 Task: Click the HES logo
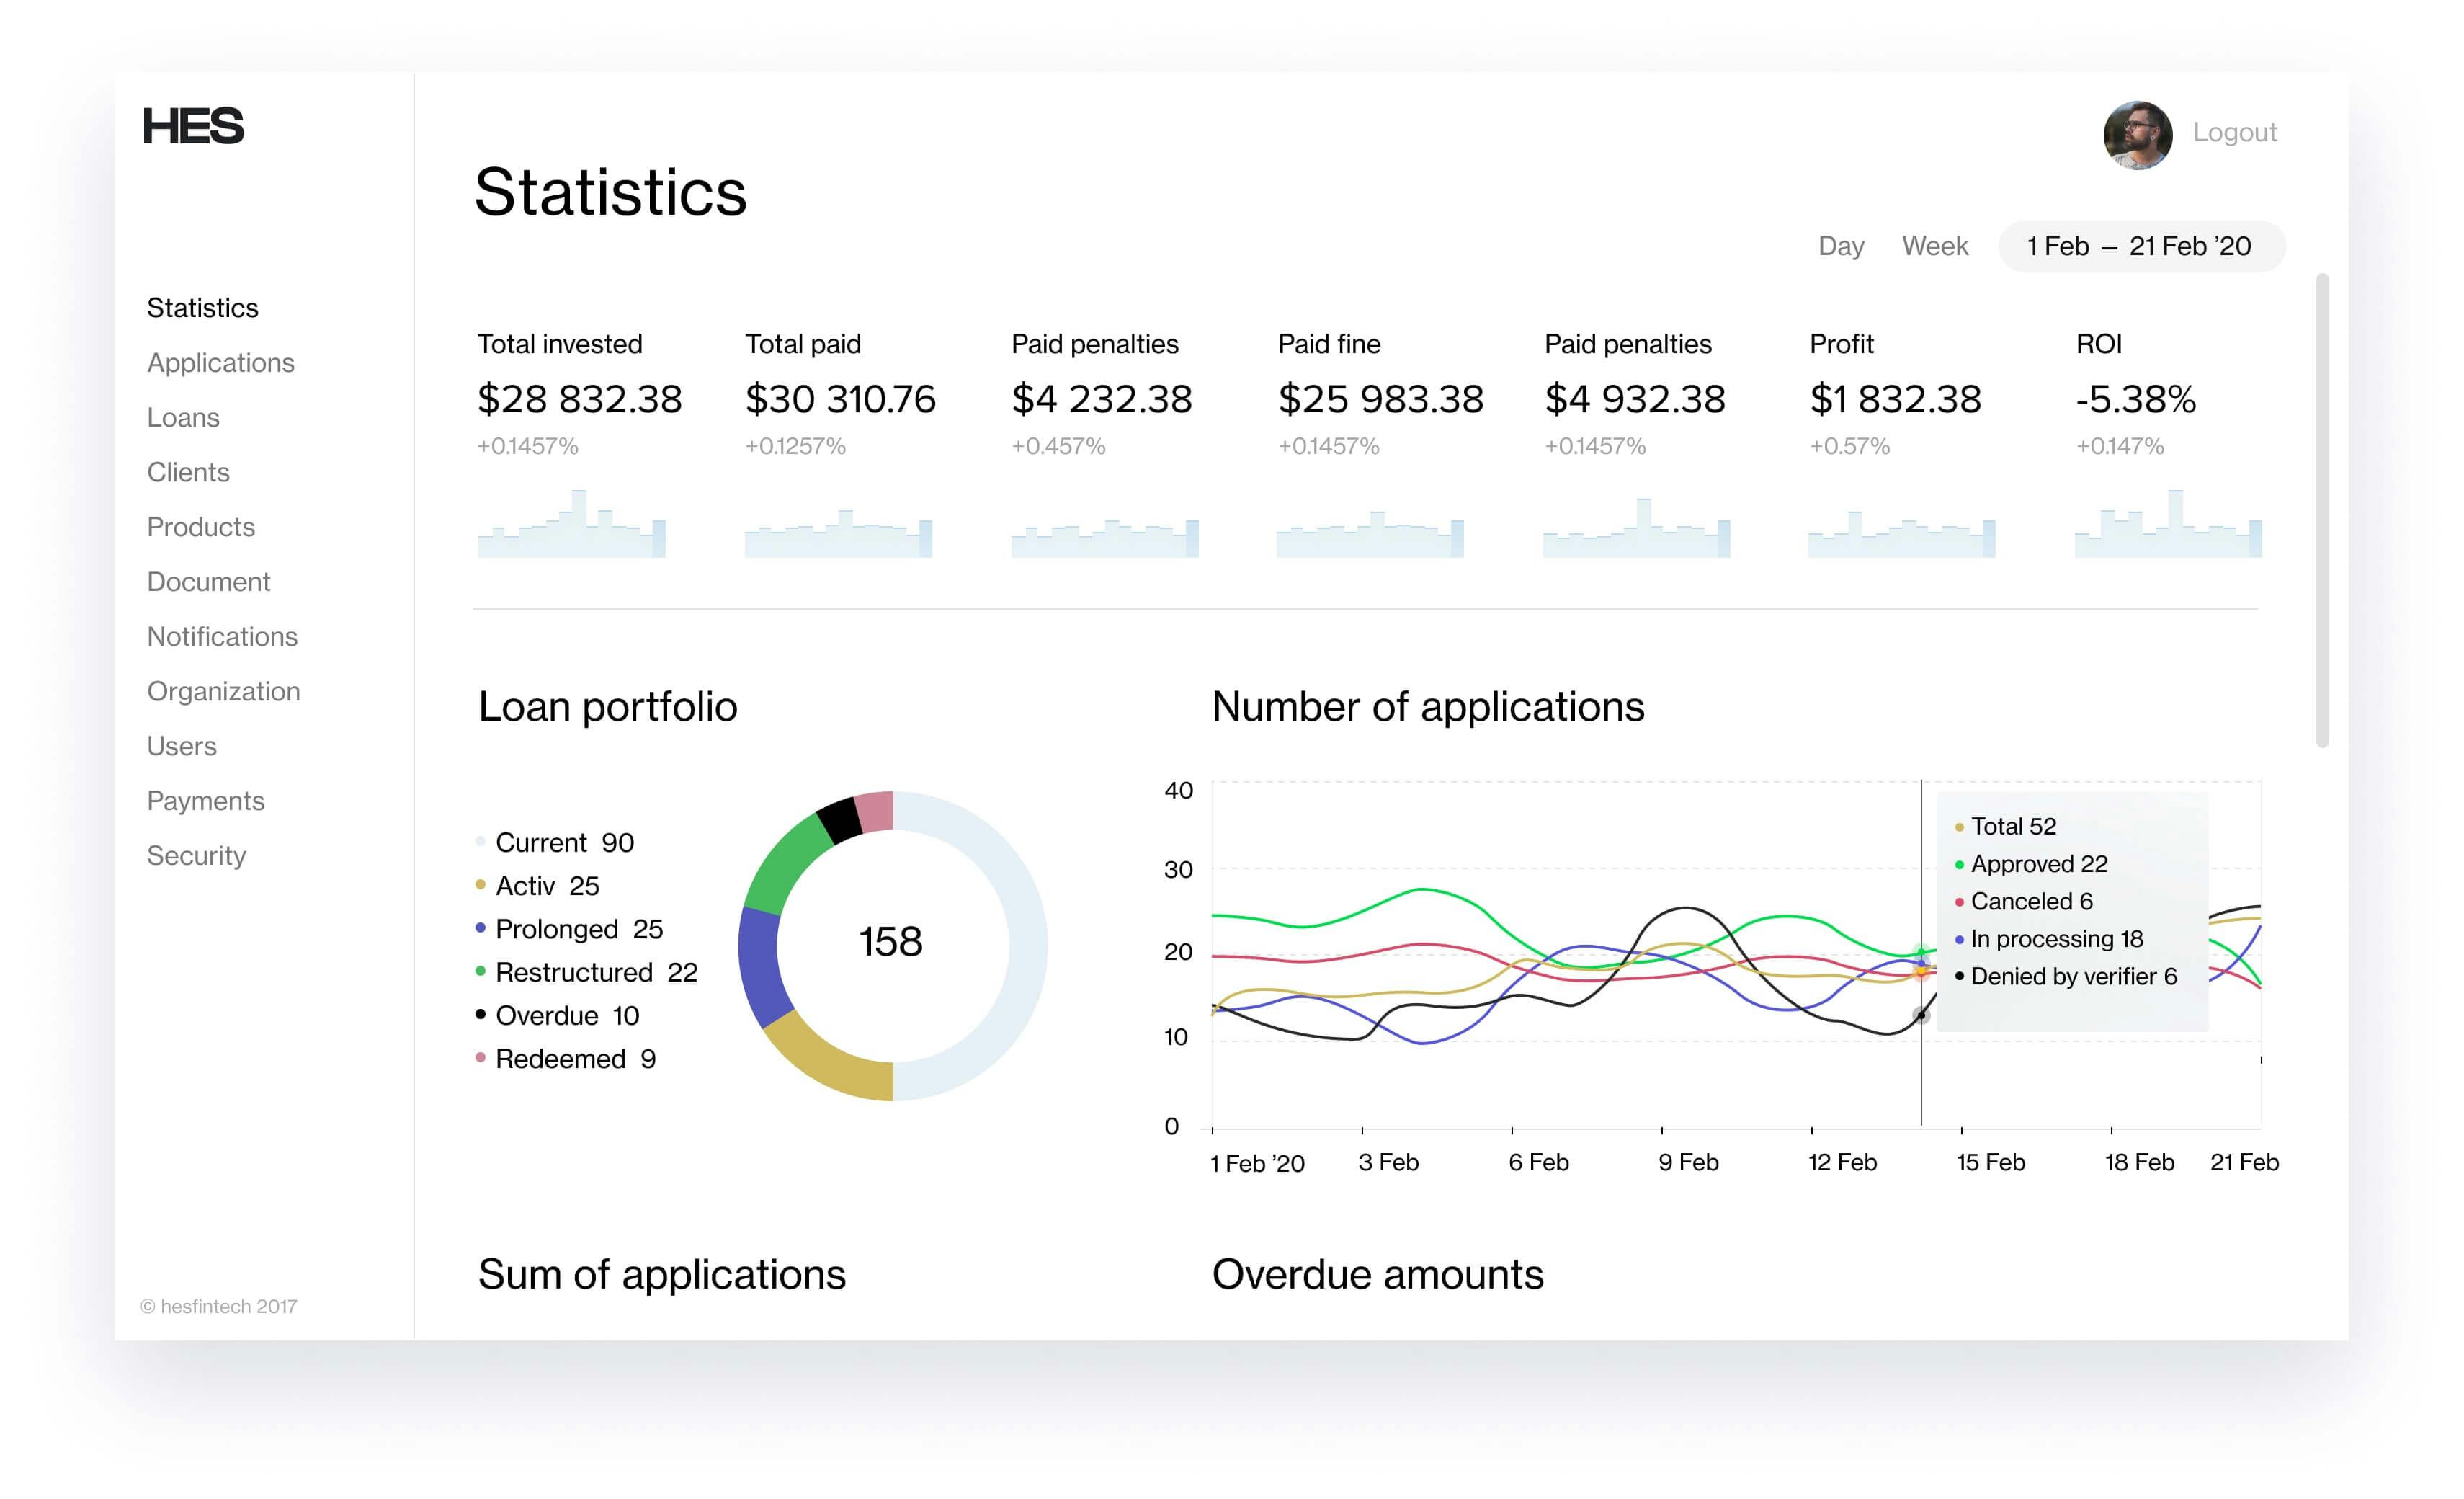click(x=193, y=126)
